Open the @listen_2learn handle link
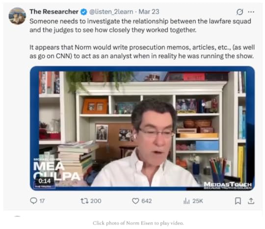The height and width of the screenshot is (229, 265). (111, 12)
